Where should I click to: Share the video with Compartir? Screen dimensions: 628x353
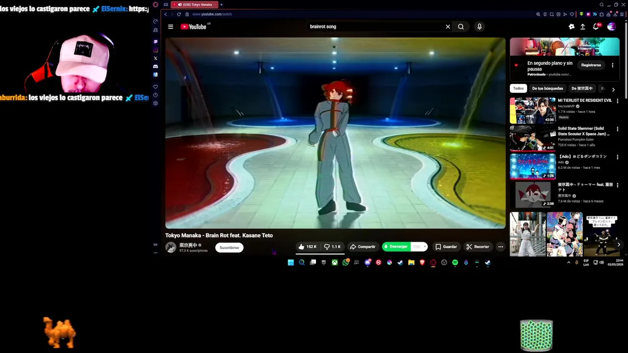tap(363, 247)
